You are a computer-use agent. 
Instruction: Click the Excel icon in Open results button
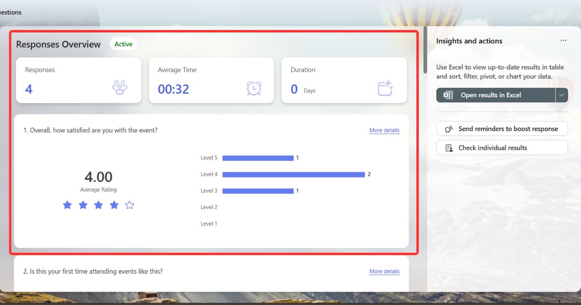[x=448, y=95]
